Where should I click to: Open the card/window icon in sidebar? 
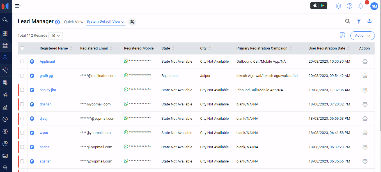5,156
